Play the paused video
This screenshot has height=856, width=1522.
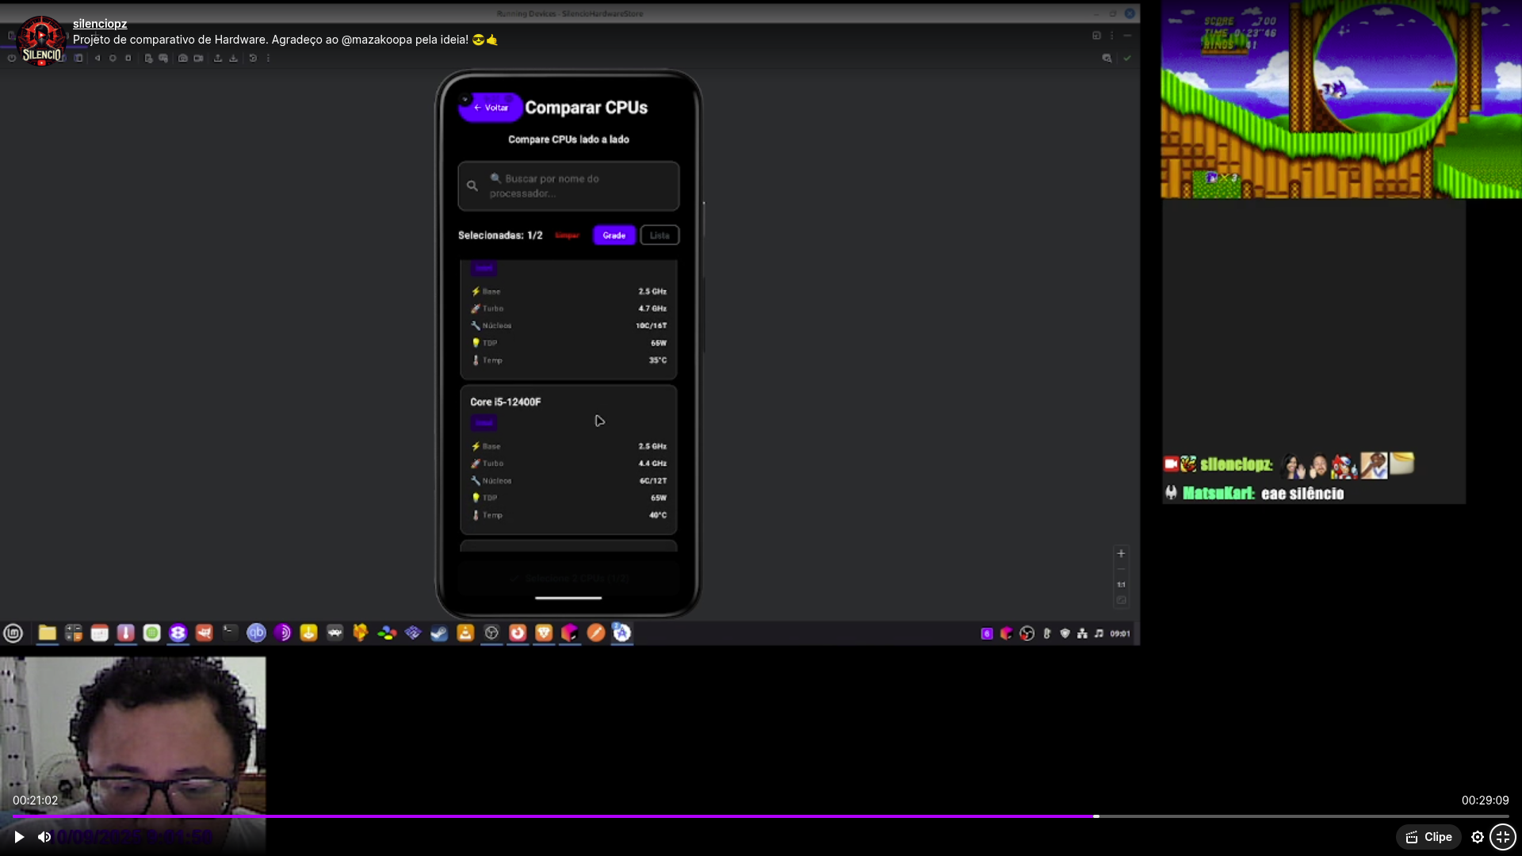click(19, 837)
